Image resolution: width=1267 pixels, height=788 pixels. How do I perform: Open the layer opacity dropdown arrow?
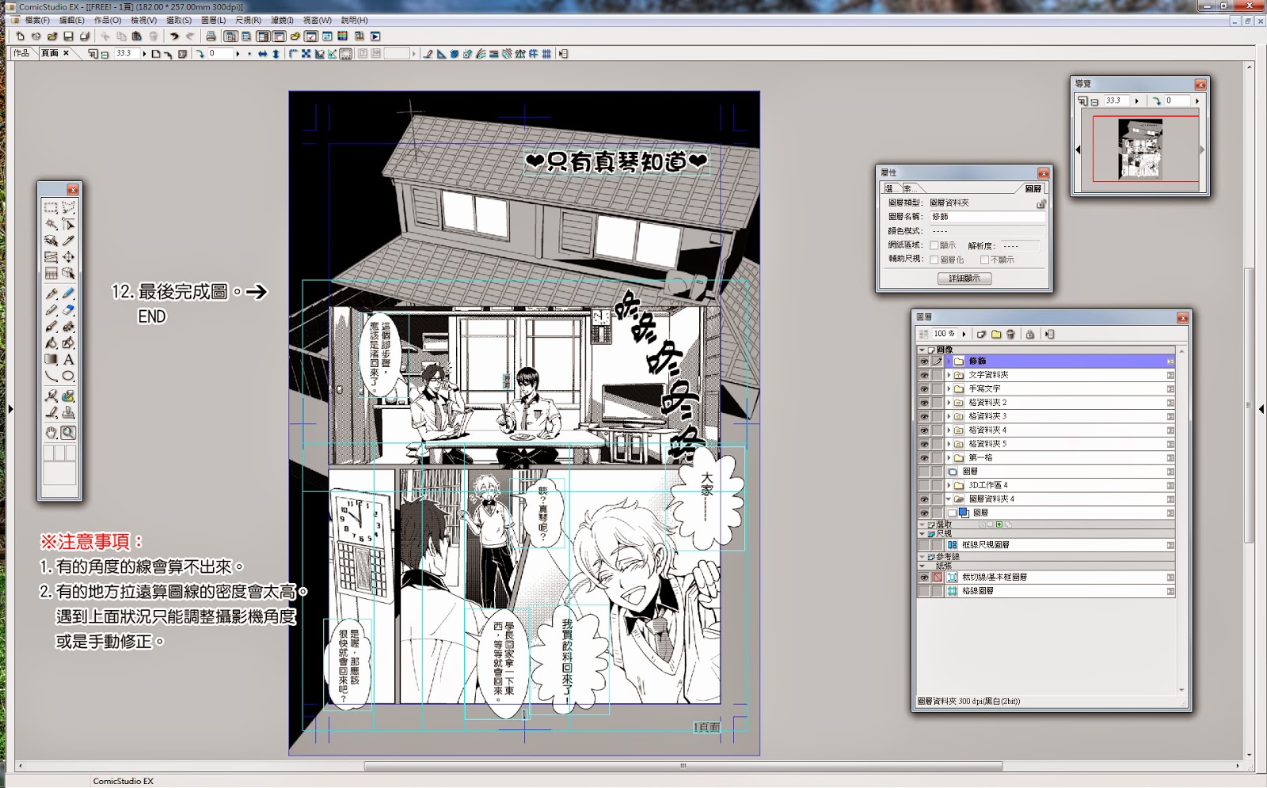tap(964, 334)
